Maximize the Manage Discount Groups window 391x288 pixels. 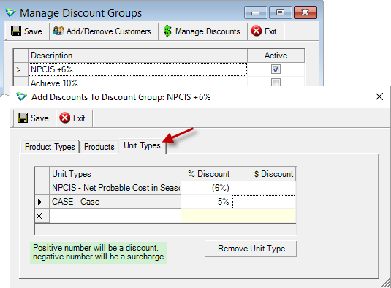pyautogui.click(x=281, y=12)
